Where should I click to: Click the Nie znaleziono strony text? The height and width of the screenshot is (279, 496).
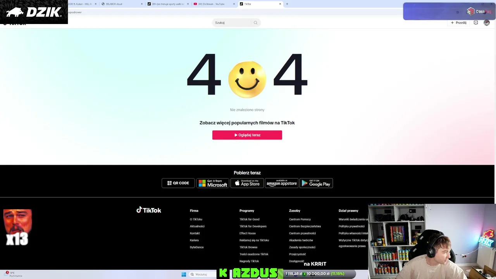[247, 110]
